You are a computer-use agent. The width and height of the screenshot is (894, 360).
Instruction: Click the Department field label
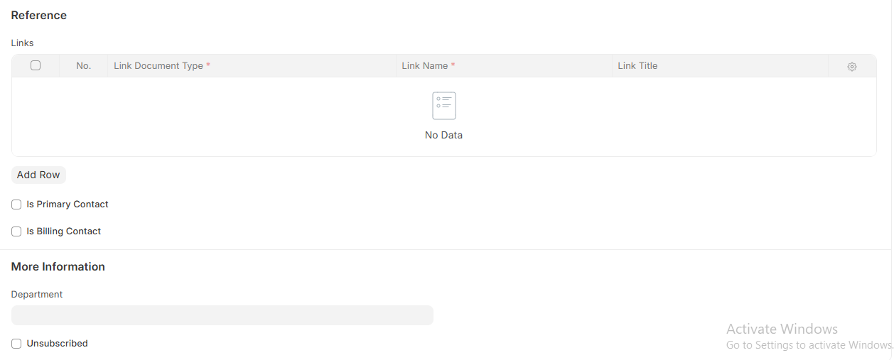[37, 295]
